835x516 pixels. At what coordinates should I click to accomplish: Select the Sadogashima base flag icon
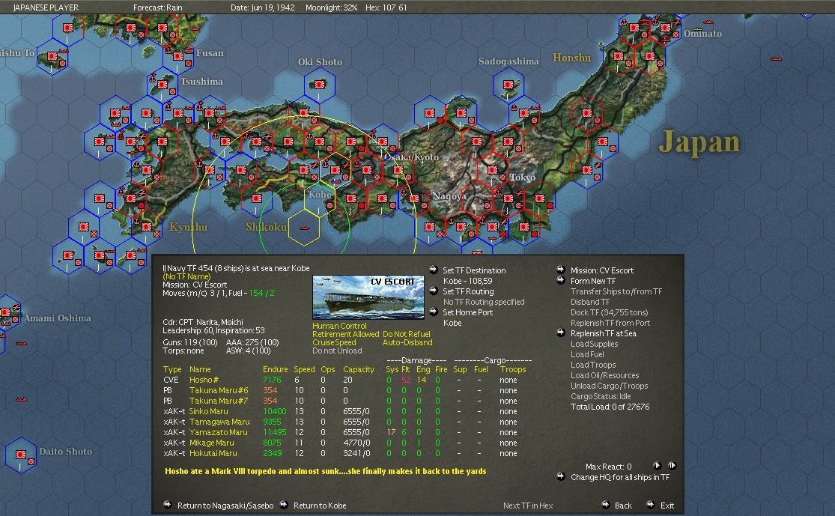point(508,84)
